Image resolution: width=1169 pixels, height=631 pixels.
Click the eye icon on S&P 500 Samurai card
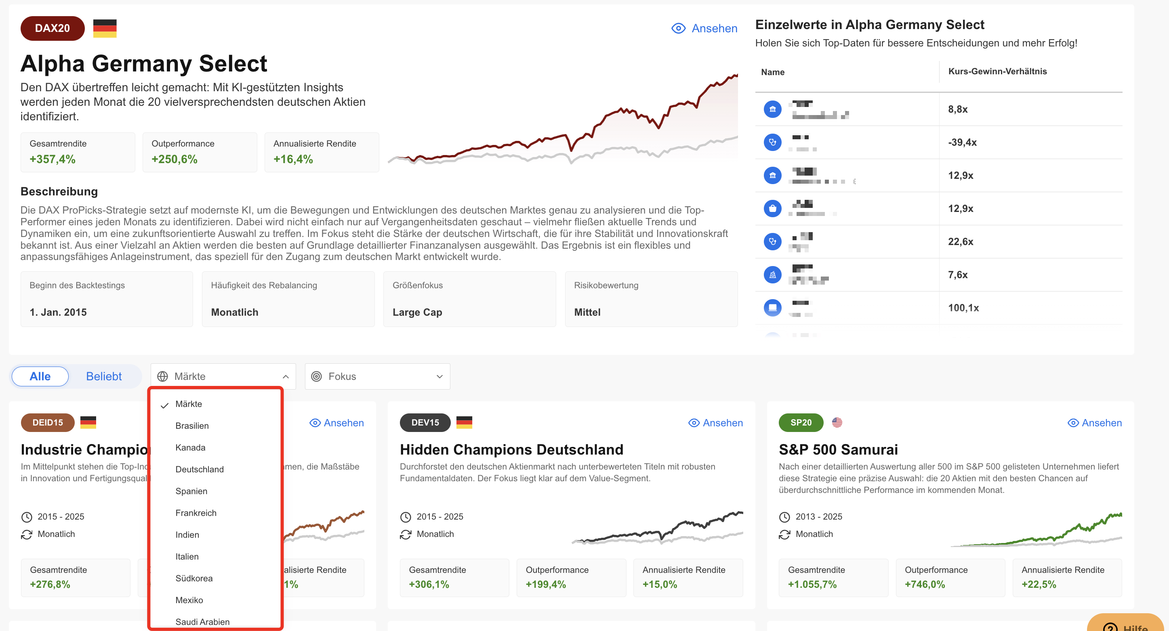tap(1073, 423)
